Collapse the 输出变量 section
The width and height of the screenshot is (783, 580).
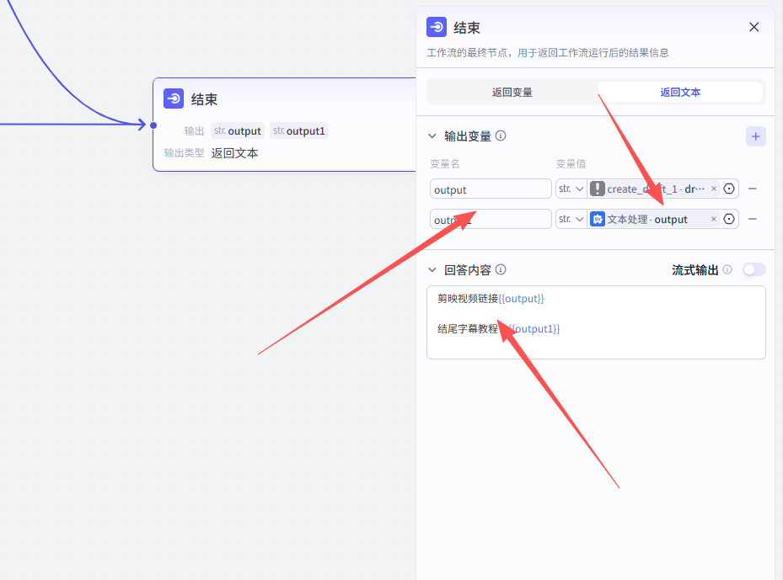pyautogui.click(x=433, y=136)
